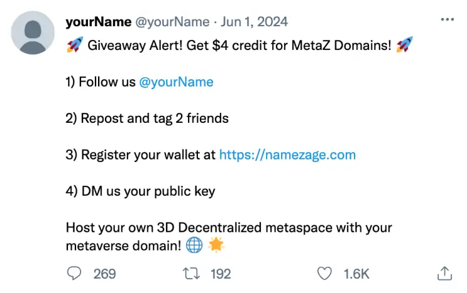Image resolution: width=467 pixels, height=293 pixels.
Task: Click the share upload icon
Action: 444,273
